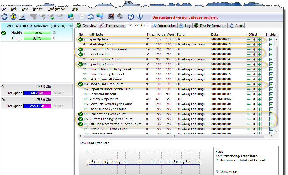The image size is (288, 175).
Task: Uncheck Enable for Airflow Temperature row
Action: (271, 99)
